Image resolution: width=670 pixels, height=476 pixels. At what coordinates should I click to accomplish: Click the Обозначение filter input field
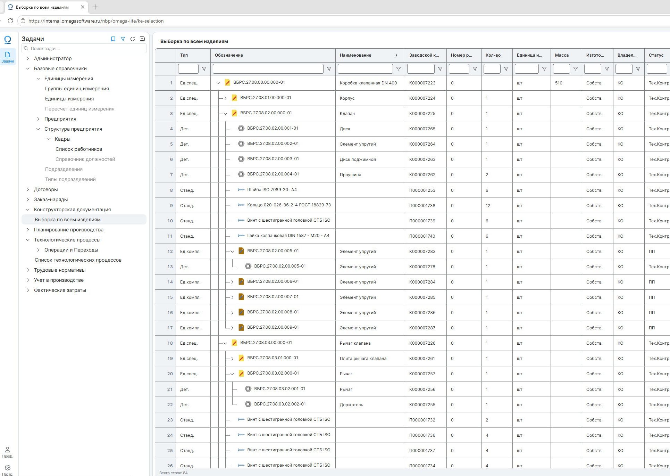pos(268,69)
